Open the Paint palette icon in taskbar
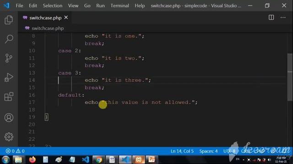 [59, 160]
